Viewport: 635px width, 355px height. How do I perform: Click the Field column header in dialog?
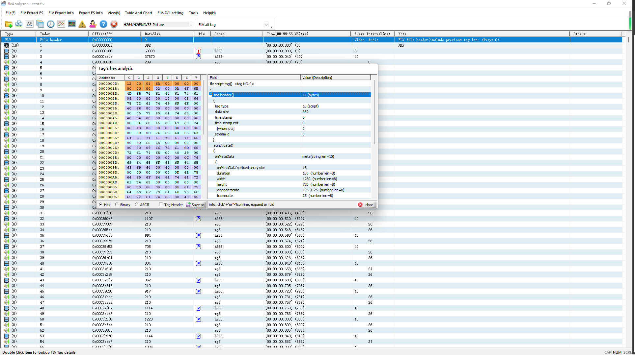point(254,78)
